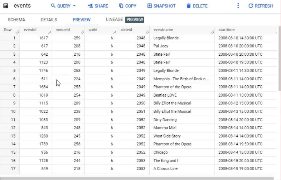
Task: Click the Row column header
Action: coord(8,30)
